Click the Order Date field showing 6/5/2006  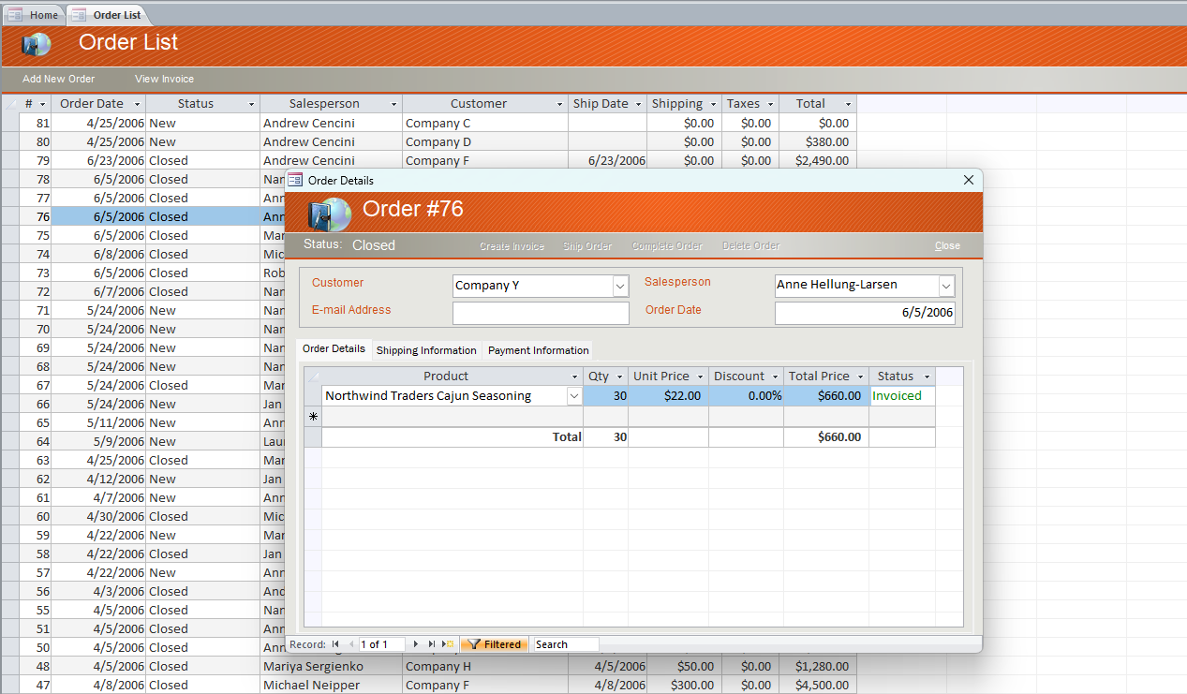[x=865, y=313]
